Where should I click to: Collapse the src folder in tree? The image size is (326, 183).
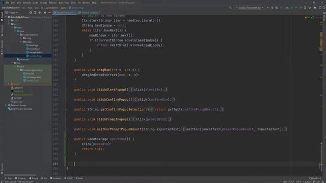click(x=9, y=24)
